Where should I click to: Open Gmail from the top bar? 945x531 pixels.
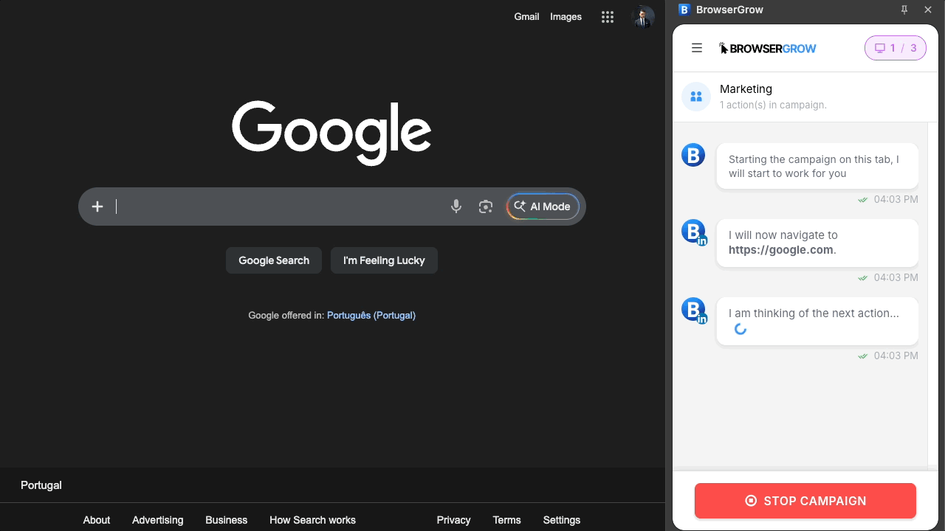526,16
